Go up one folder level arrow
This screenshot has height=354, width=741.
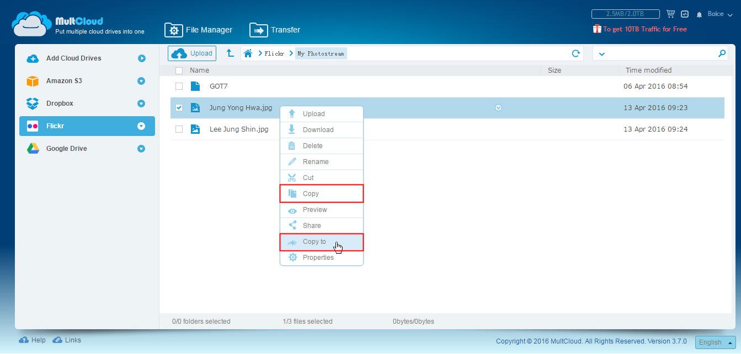[231, 53]
